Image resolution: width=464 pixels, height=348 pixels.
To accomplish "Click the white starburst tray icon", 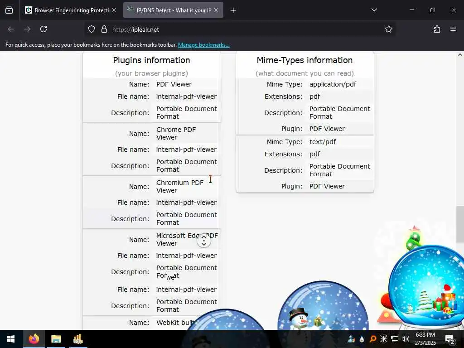I will (383, 339).
